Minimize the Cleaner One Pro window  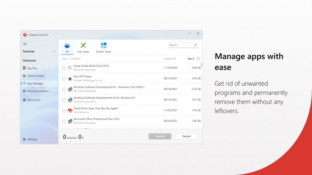pyautogui.click(x=190, y=34)
